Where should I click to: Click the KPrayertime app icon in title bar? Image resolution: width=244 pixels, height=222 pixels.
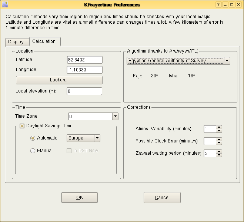pos(4,4)
